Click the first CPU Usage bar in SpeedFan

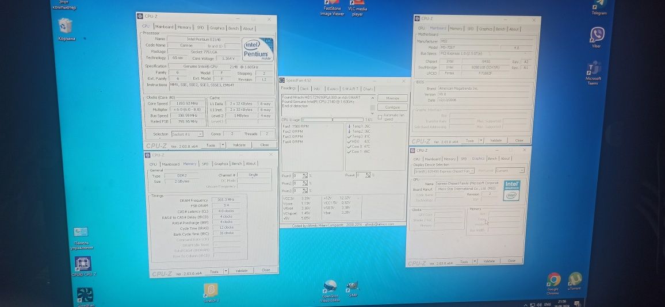click(x=316, y=120)
